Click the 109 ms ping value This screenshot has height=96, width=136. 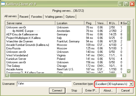point(90,45)
